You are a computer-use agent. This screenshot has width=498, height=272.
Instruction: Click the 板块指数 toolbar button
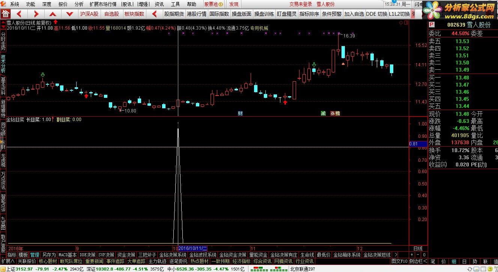point(134,14)
